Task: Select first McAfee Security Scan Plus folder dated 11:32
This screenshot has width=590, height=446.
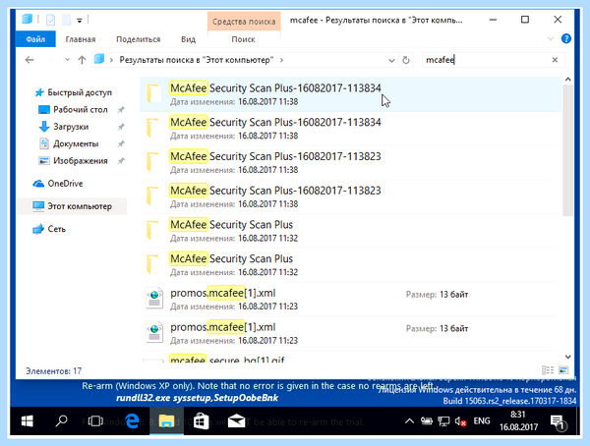Action: coord(350,231)
